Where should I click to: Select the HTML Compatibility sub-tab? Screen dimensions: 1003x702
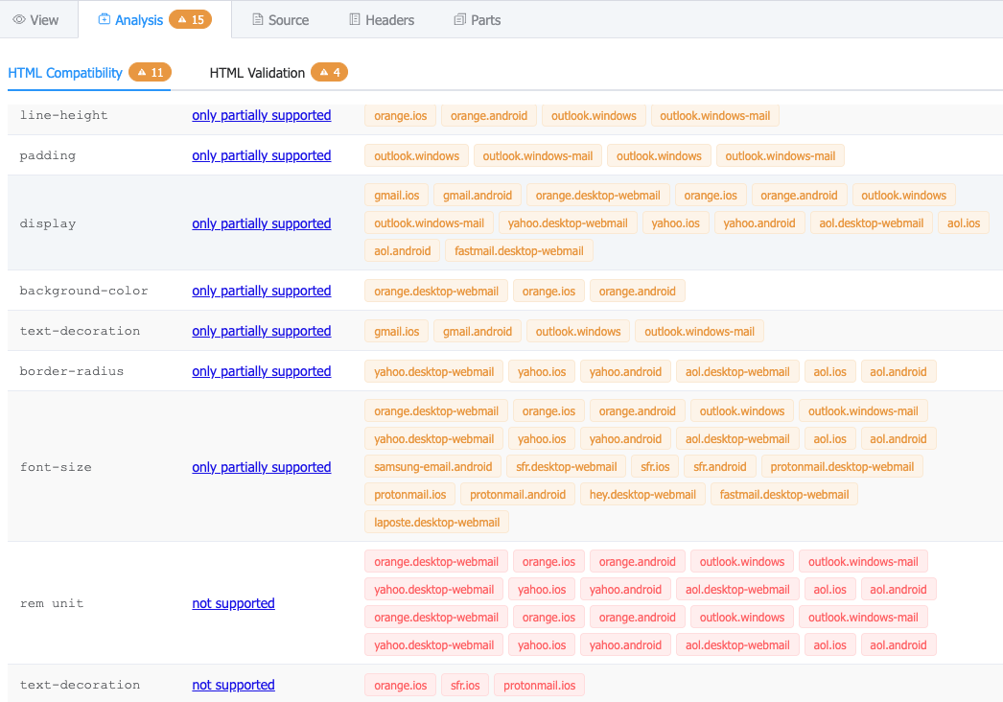(89, 73)
